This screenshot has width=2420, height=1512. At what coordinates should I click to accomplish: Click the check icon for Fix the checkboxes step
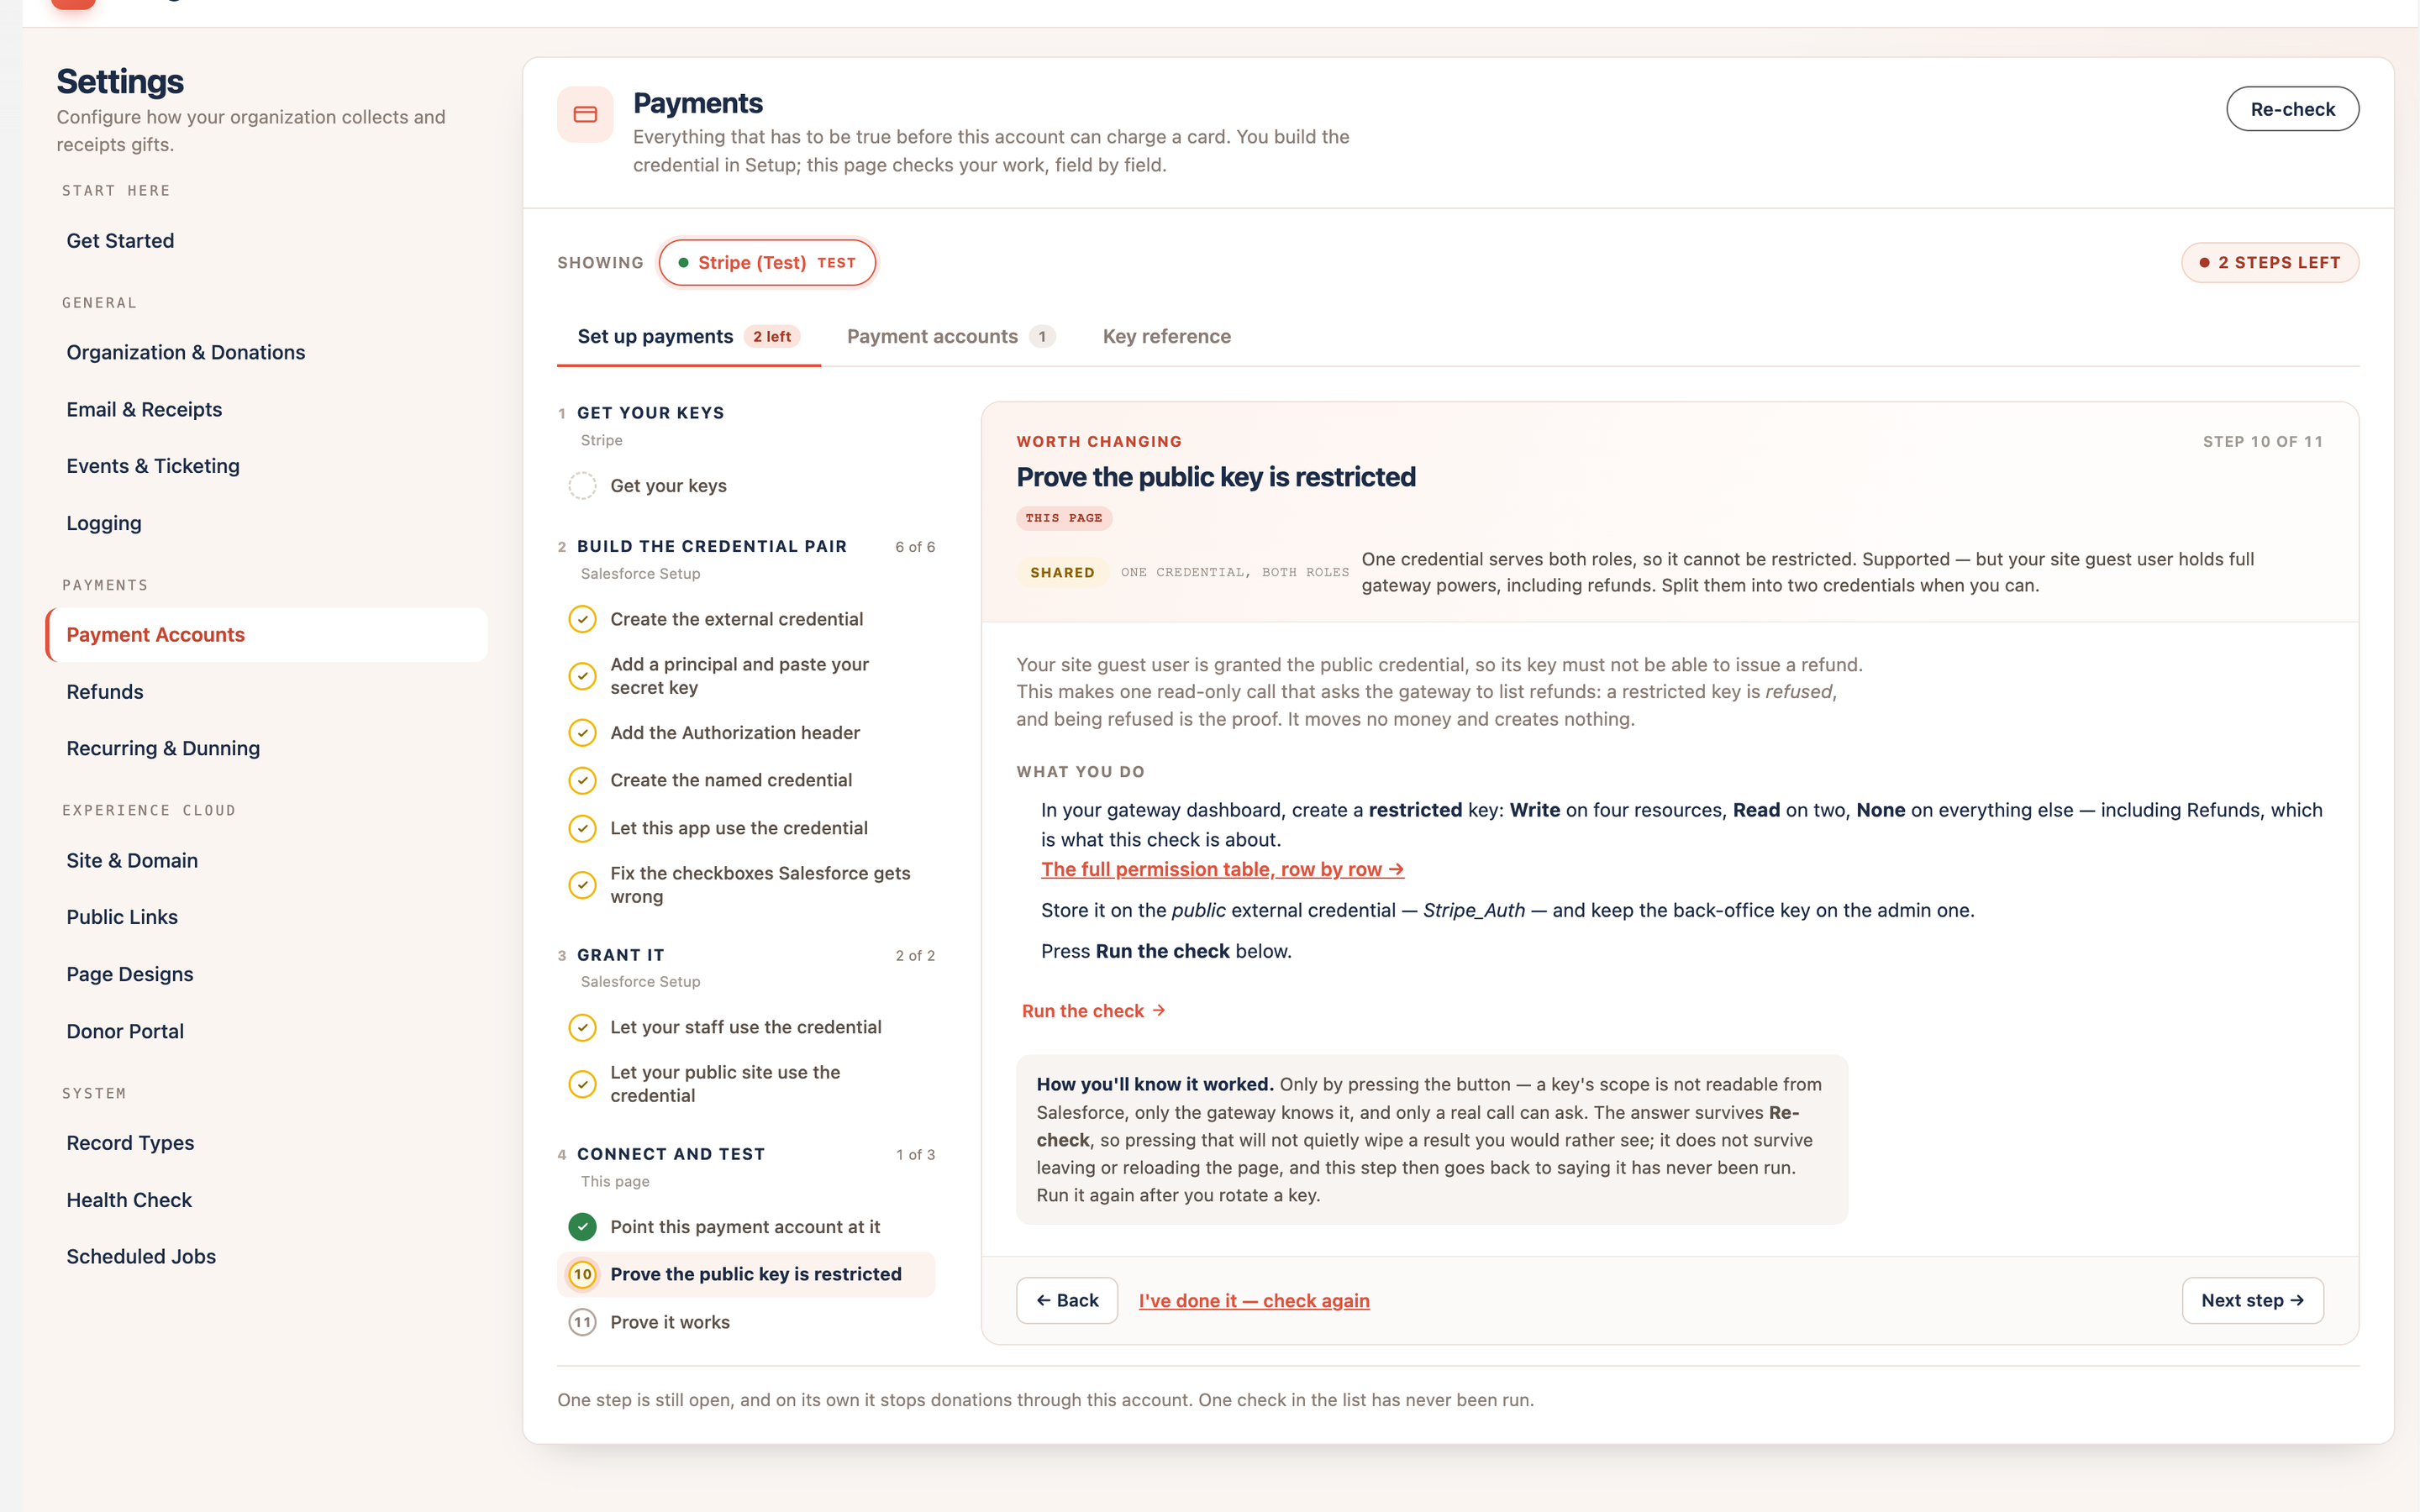(x=582, y=885)
